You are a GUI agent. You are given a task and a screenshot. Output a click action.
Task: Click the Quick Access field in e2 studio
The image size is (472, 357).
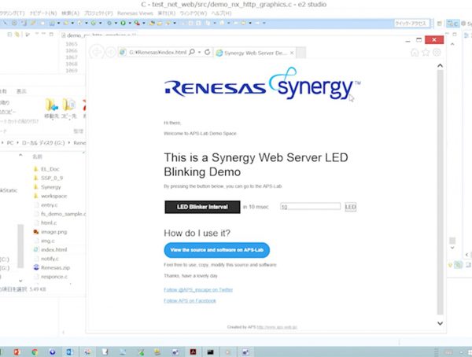[x=411, y=24]
